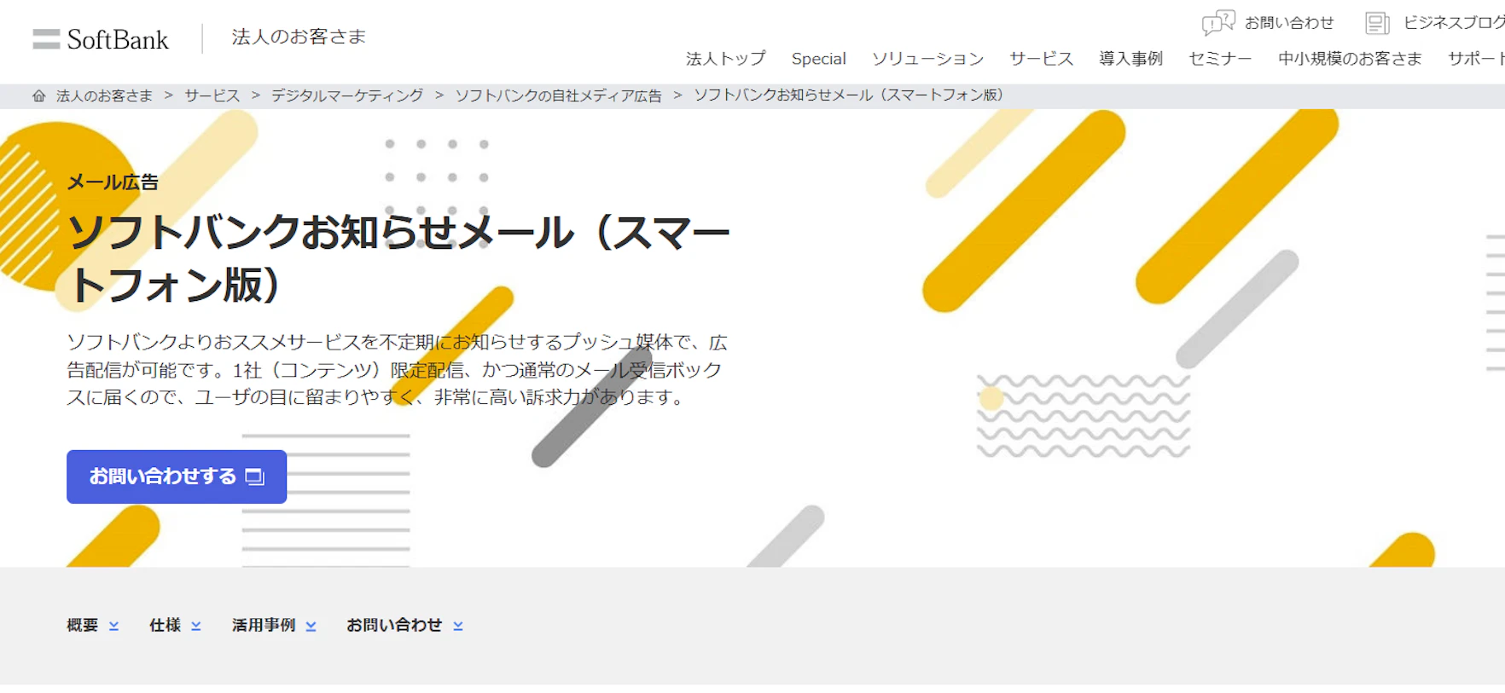Click chevron next to 仕様
Screen dimensions: 1505x693
pos(195,626)
